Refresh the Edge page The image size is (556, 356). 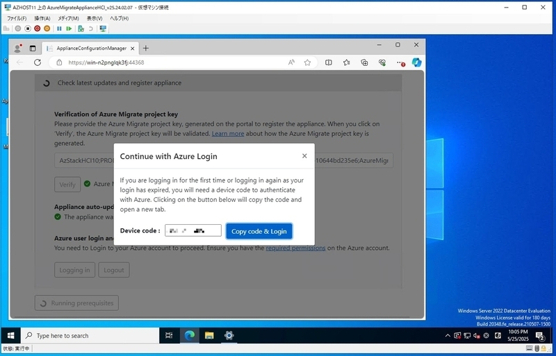coord(38,62)
